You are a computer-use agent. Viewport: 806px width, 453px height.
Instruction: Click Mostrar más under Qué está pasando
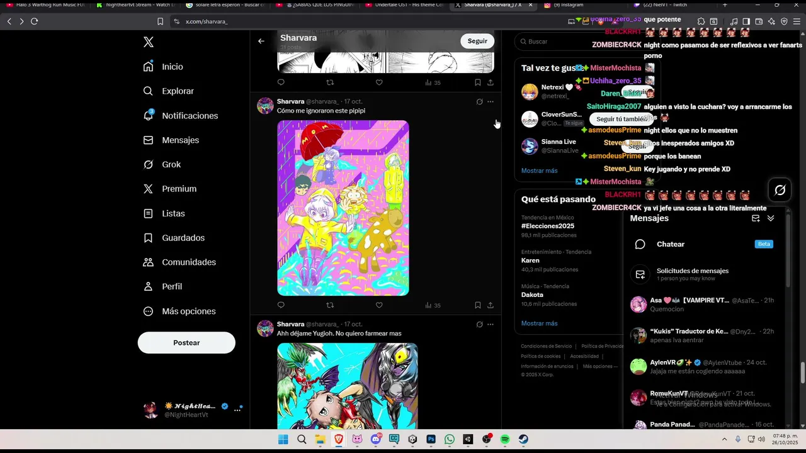pos(539,323)
